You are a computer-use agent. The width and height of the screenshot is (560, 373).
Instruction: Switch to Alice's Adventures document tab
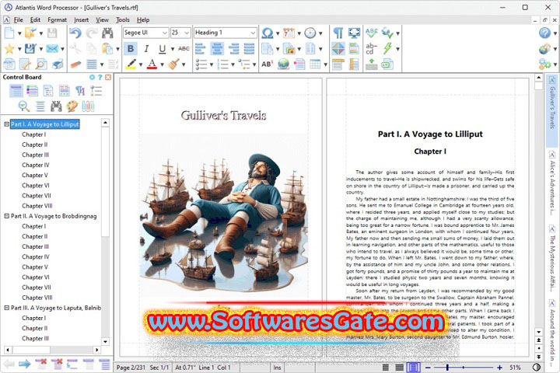(552, 183)
